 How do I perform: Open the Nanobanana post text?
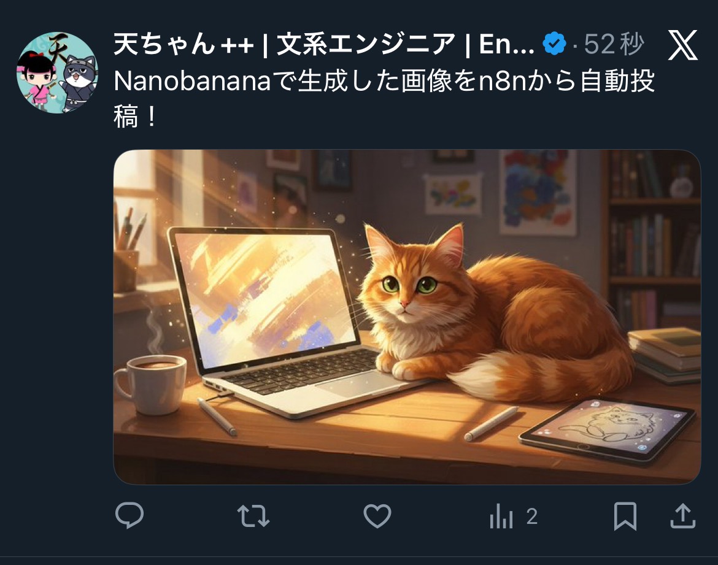pyautogui.click(x=384, y=99)
